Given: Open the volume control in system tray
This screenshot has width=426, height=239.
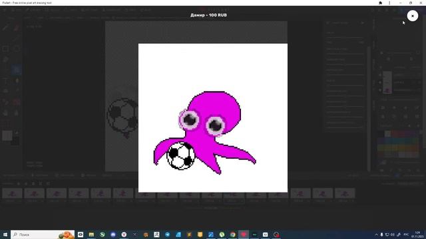Looking at the screenshot, I should click(x=393, y=234).
